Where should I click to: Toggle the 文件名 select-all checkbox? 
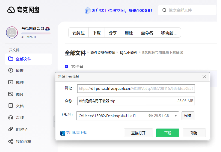[x=66, y=66]
